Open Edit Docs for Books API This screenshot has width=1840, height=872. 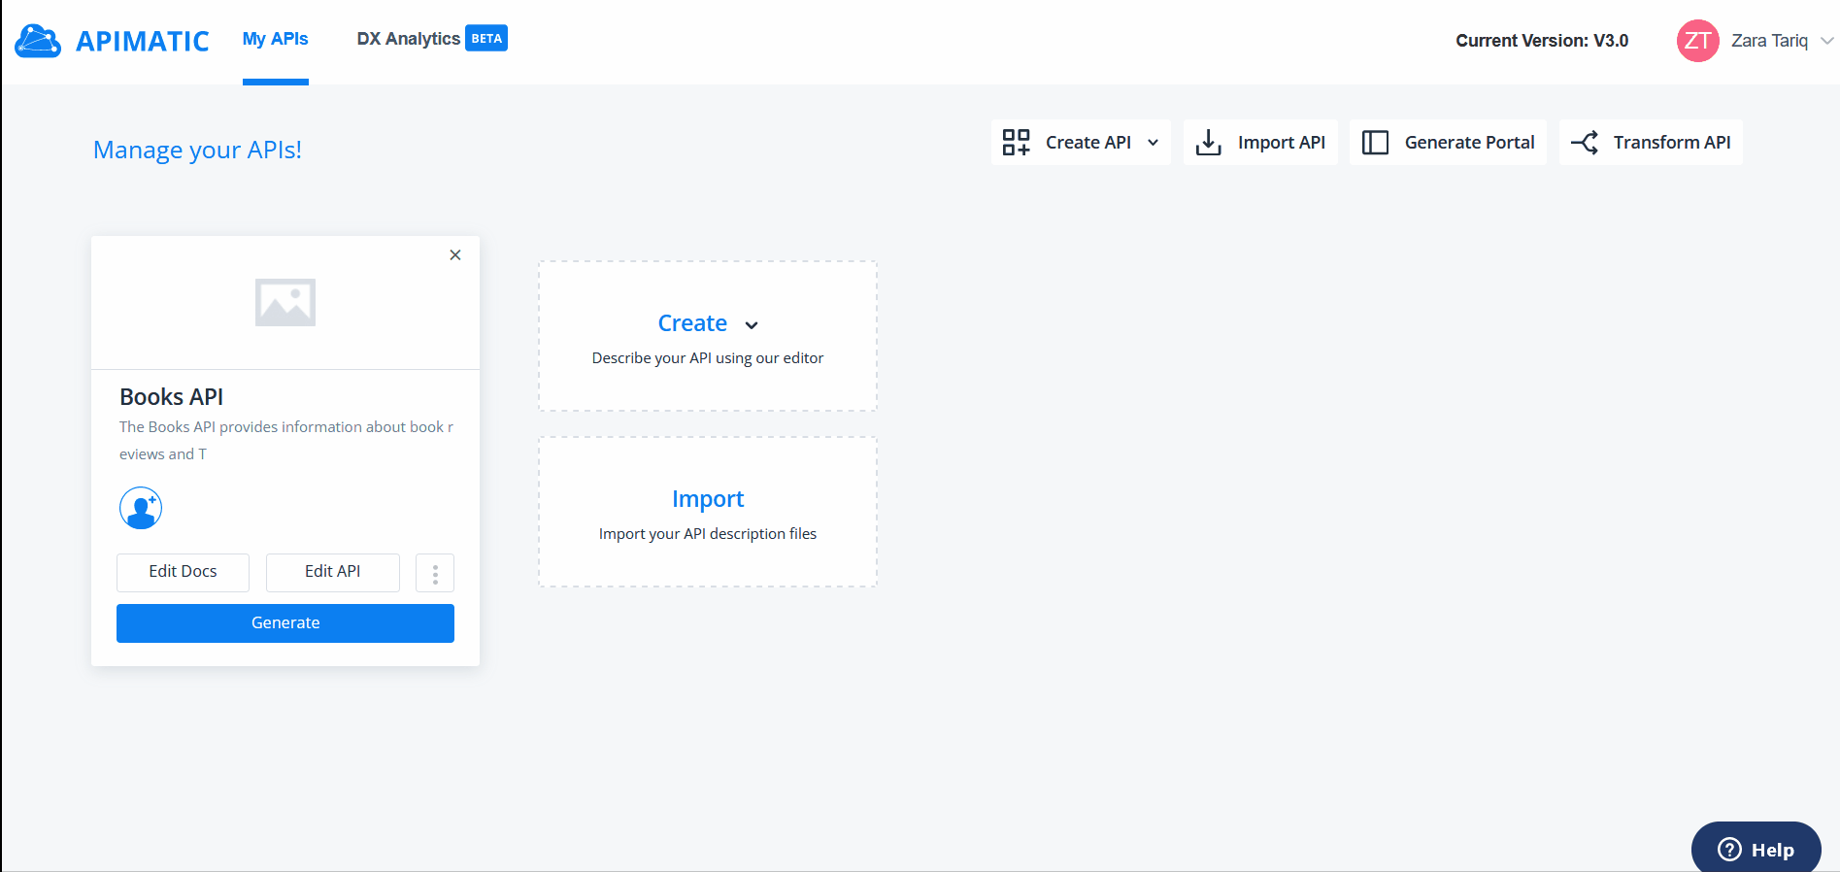point(183,572)
